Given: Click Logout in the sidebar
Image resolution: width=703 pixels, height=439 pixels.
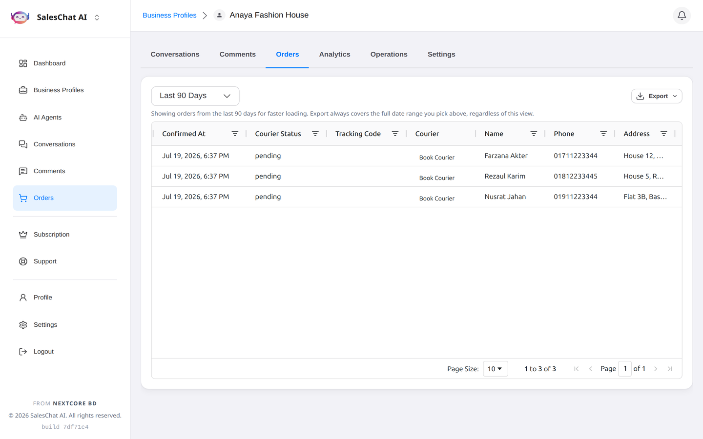Looking at the screenshot, I should [x=65, y=352].
